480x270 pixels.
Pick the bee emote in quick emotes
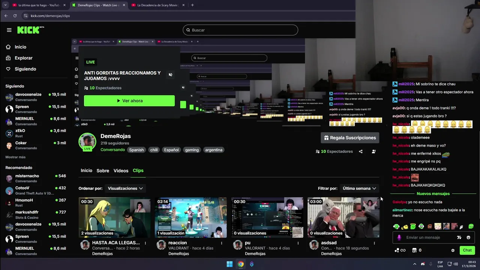(405, 226)
